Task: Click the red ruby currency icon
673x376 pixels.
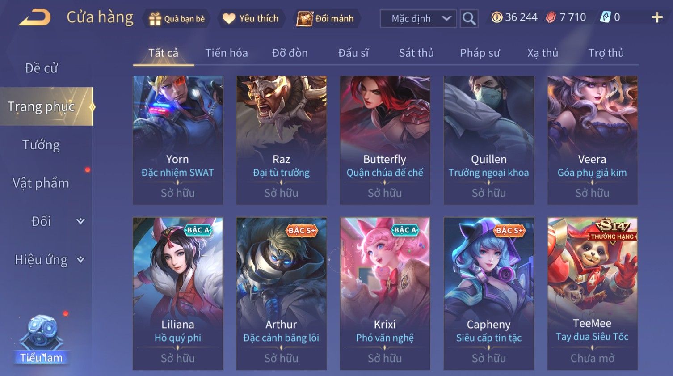Action: pyautogui.click(x=551, y=17)
